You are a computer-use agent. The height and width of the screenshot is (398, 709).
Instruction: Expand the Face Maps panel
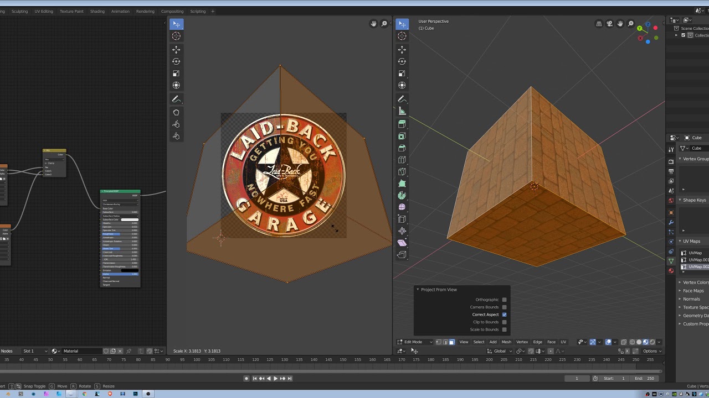coord(680,291)
